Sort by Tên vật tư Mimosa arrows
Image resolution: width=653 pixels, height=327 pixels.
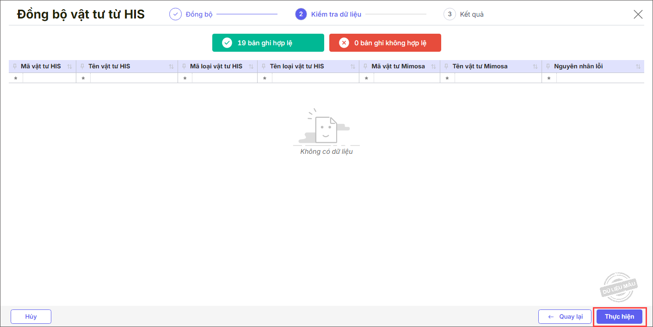[x=535, y=67]
